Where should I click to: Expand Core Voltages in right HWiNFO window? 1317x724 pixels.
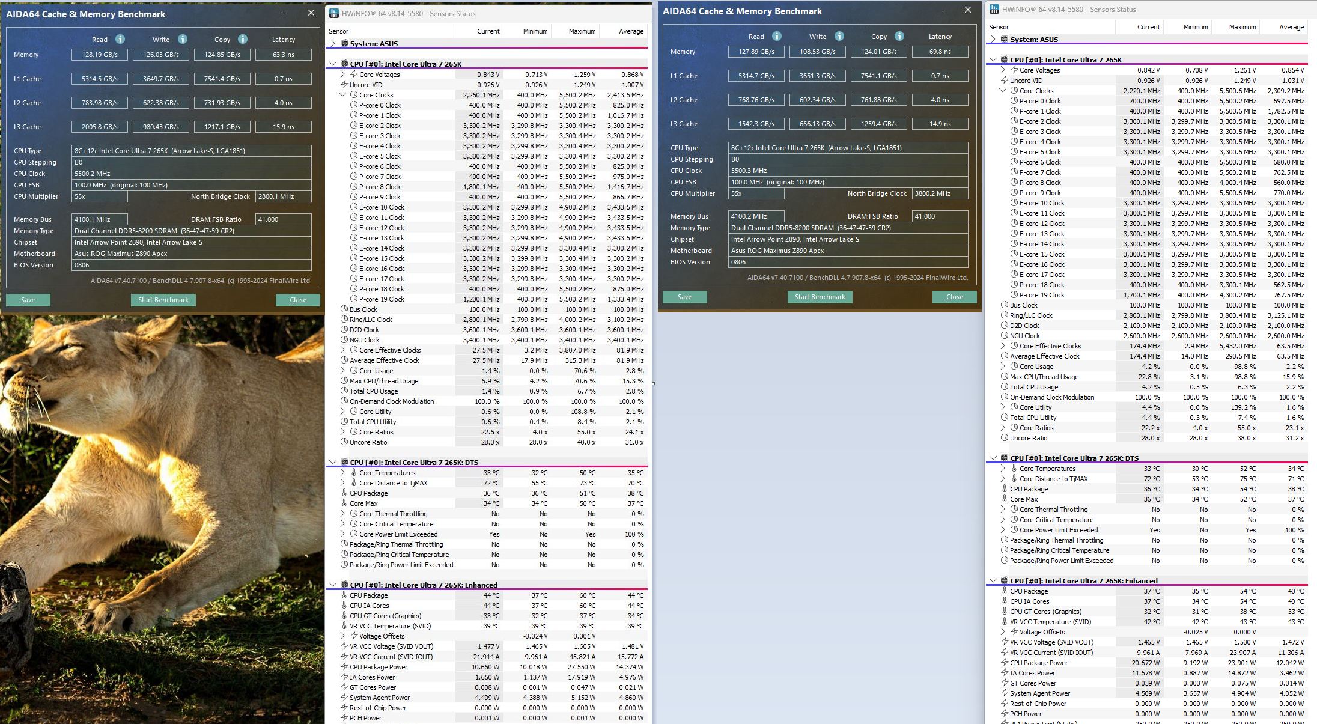pos(1003,70)
